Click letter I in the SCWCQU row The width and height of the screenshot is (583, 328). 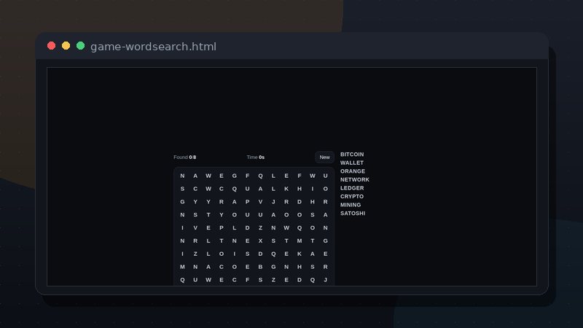pyautogui.click(x=313, y=189)
